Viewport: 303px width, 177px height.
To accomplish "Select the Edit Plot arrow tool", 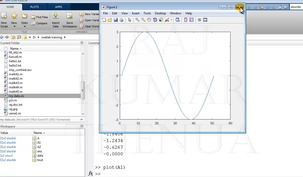I will coord(129,20).
